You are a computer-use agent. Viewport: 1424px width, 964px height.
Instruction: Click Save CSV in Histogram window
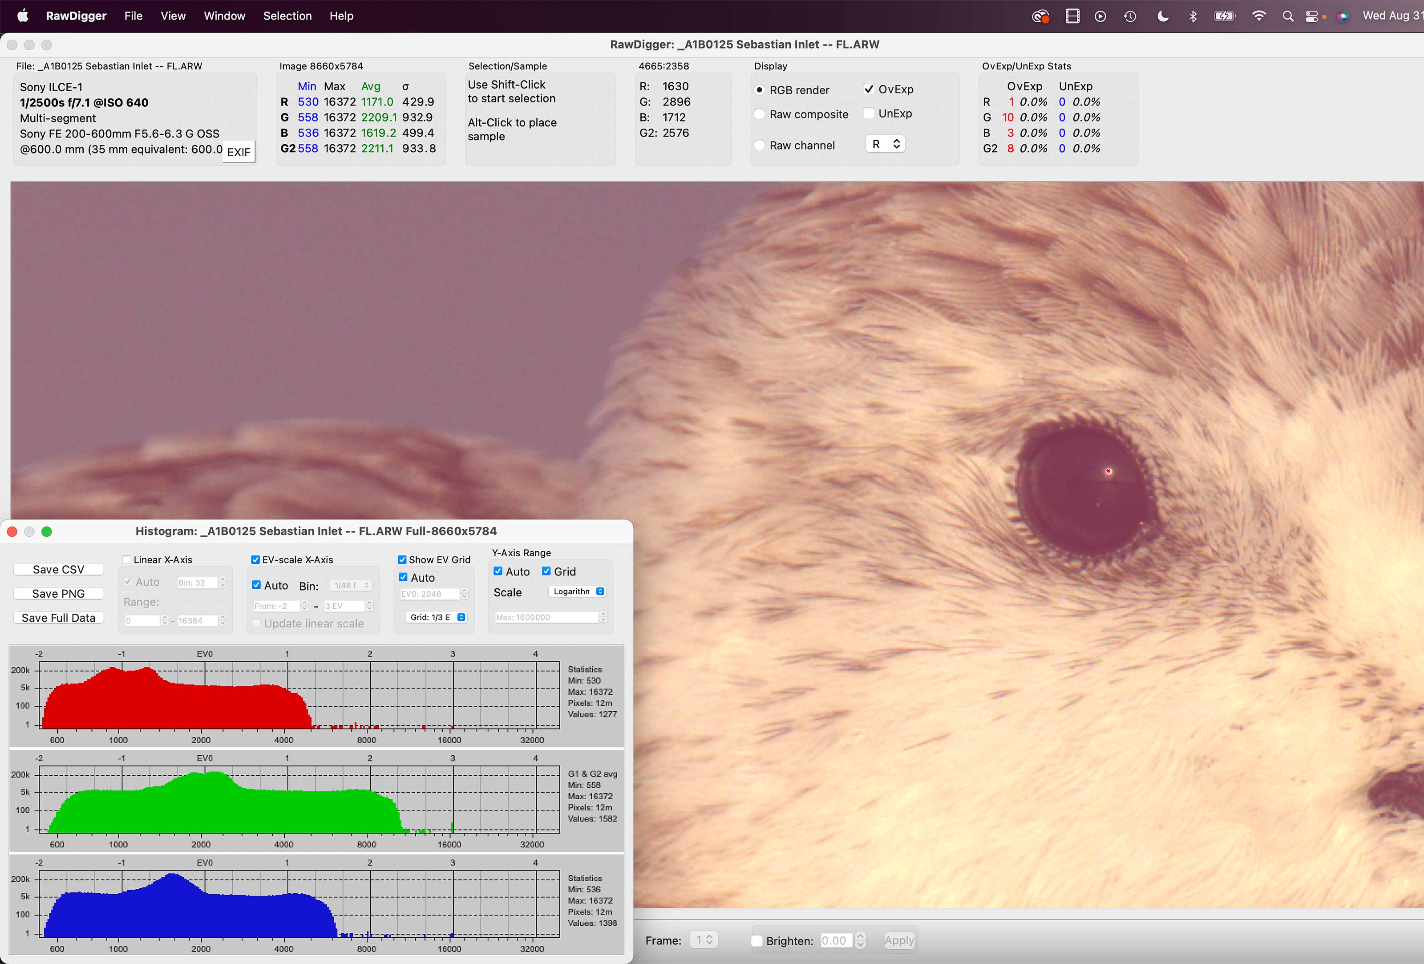click(58, 569)
